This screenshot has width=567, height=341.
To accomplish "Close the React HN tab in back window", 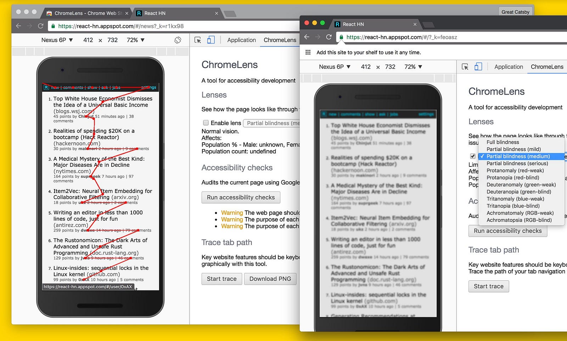I will click(x=217, y=13).
